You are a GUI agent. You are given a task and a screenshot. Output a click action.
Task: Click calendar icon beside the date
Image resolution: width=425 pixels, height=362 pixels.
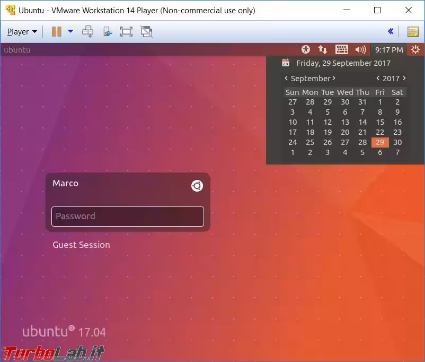pyautogui.click(x=286, y=63)
